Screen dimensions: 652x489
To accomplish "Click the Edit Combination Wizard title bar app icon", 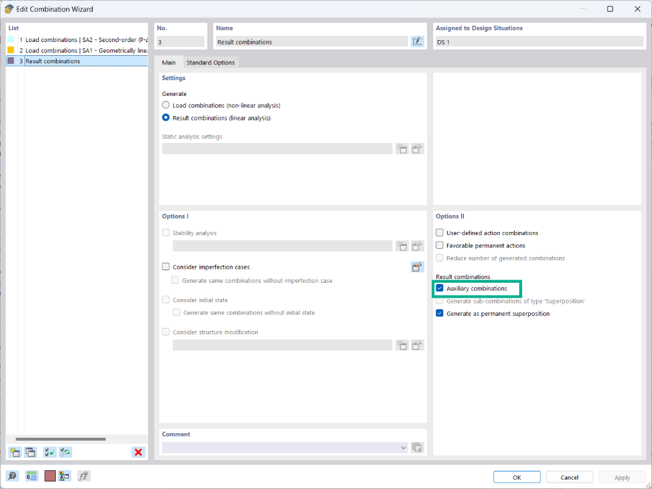I will click(9, 9).
